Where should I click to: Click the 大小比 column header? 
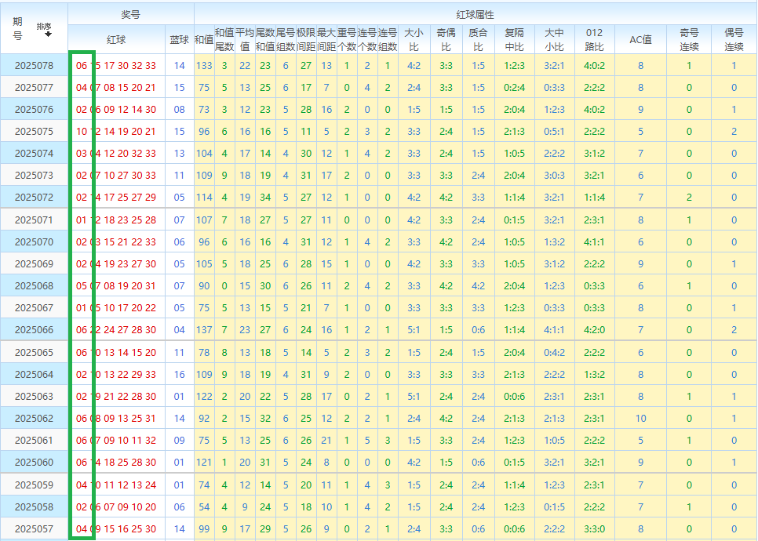(414, 40)
